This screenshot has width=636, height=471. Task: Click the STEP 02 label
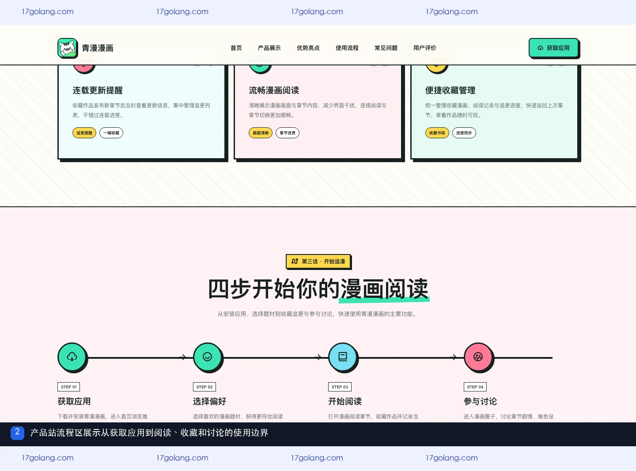204,387
